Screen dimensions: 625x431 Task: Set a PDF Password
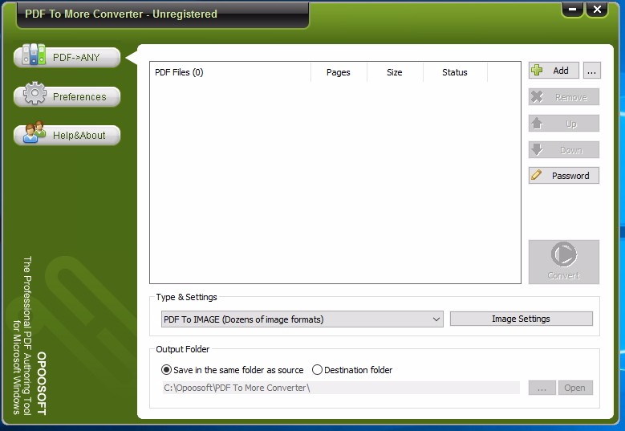563,176
